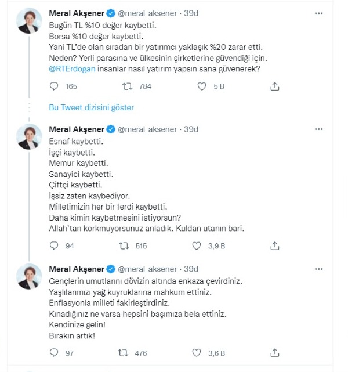348x372 pixels.
Task: Open the @meral_aksener handle on the second tweet
Action: 147,129
